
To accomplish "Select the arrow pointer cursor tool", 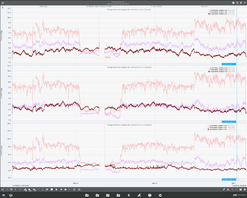I will (56, 190).
